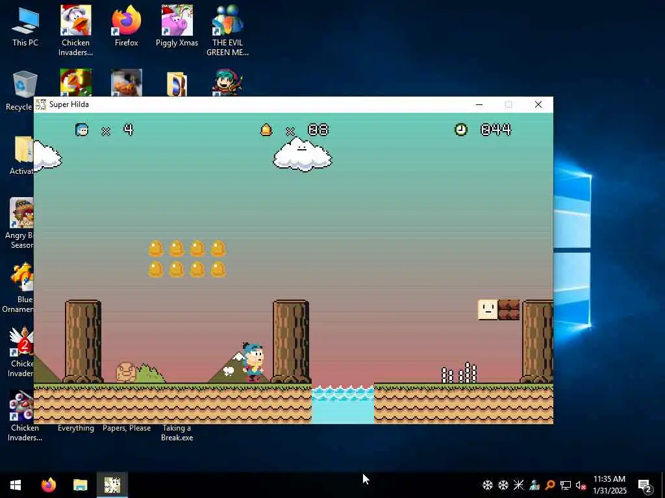Open File Explorer from the taskbar

[80, 485]
